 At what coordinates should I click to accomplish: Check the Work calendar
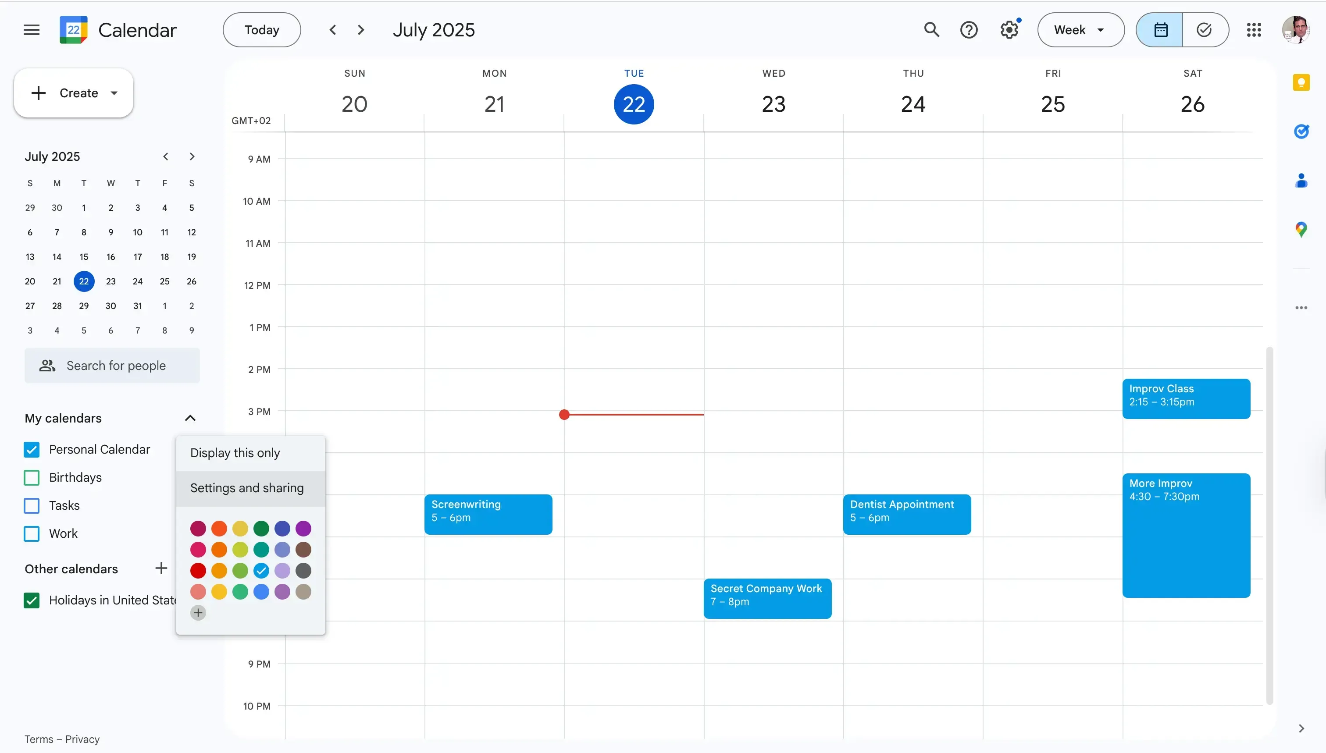point(31,533)
